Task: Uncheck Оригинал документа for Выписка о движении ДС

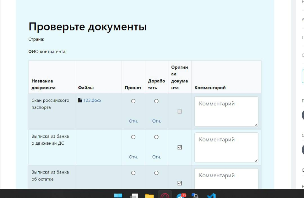Action: click(180, 147)
